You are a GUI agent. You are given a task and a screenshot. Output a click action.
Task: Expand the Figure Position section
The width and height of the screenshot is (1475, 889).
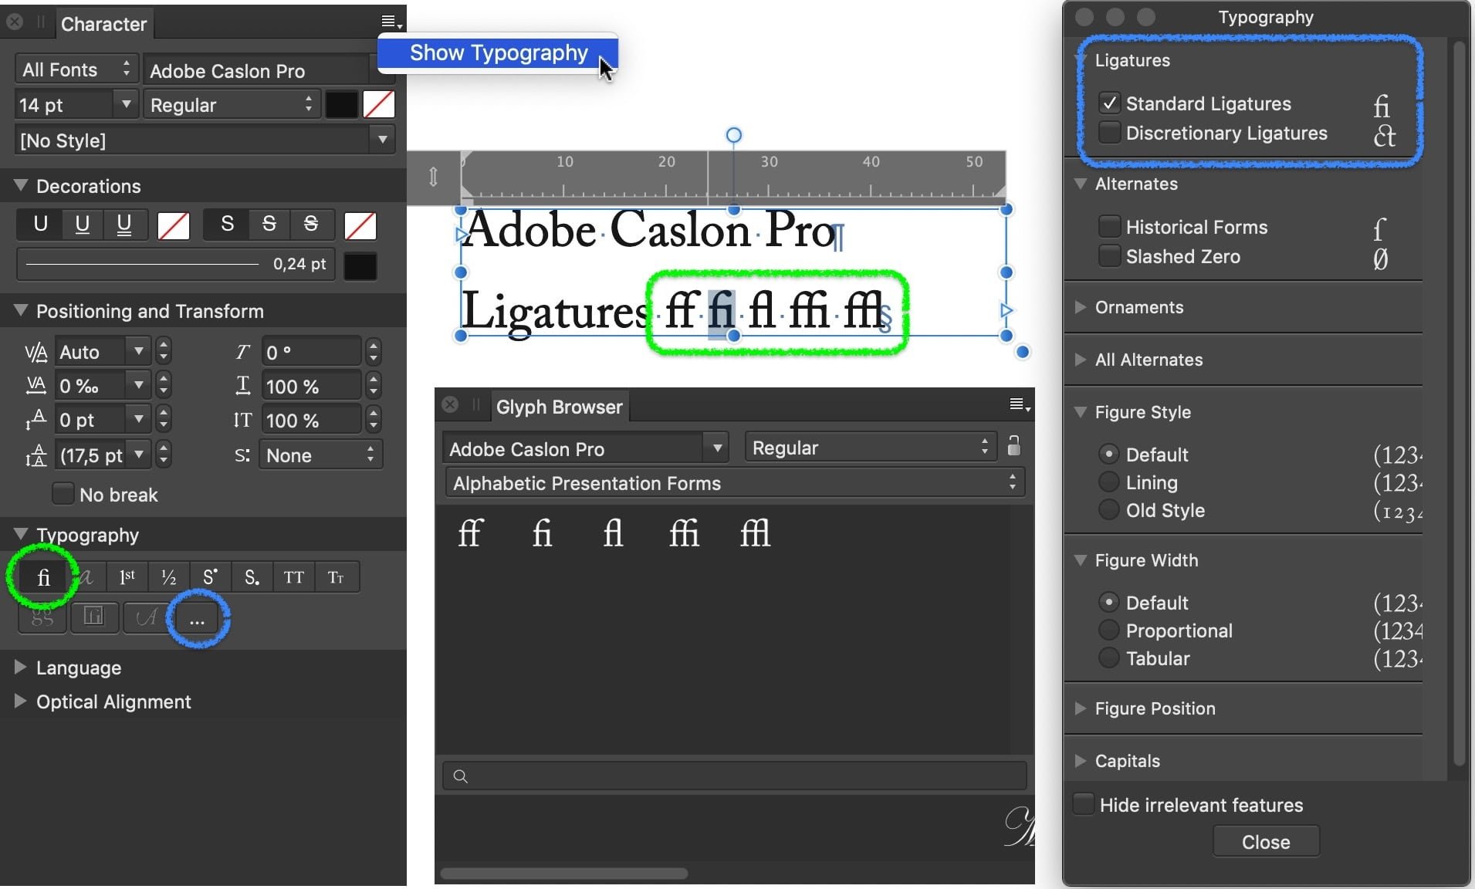coord(1081,708)
